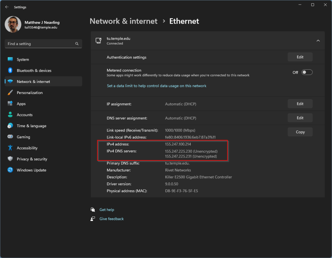Edit the Authentication settings
Image resolution: width=332 pixels, height=258 pixels.
pyautogui.click(x=300, y=57)
